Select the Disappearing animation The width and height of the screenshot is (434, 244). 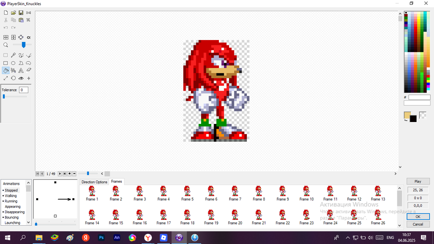(14, 212)
